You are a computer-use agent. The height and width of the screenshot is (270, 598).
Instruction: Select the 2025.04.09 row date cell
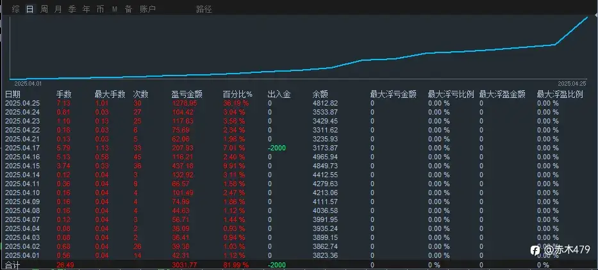click(22, 202)
